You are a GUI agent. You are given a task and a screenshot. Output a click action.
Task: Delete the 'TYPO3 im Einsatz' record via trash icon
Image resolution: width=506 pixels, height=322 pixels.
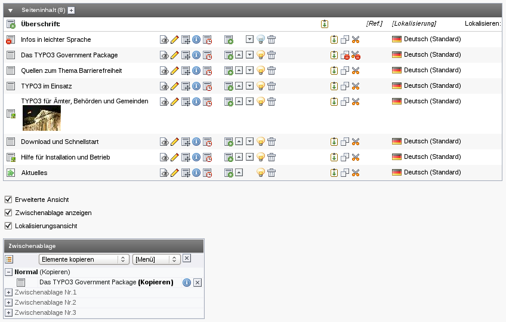(271, 86)
